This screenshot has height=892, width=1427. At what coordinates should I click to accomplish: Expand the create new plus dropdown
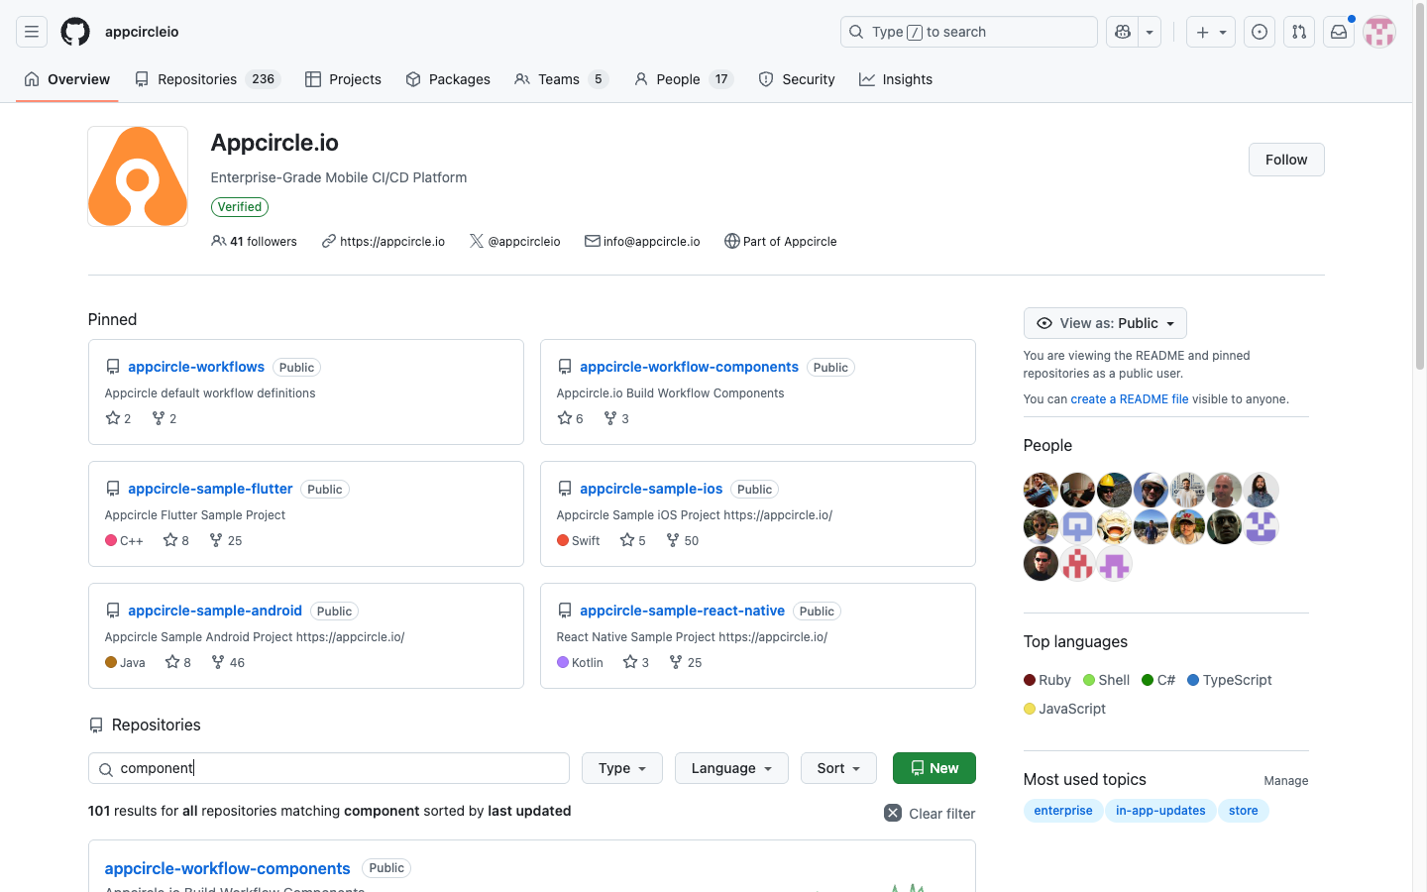[1211, 32]
